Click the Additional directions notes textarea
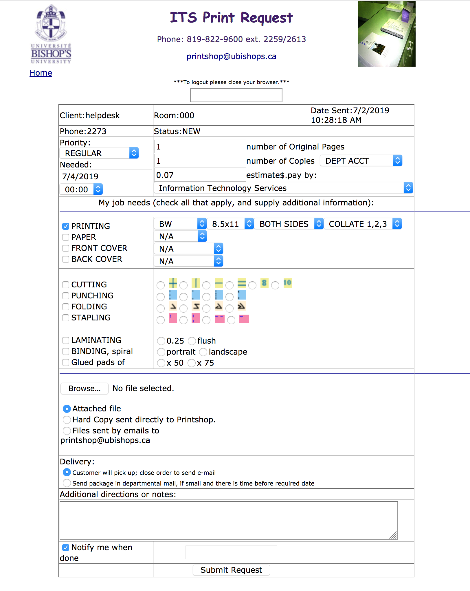 [x=229, y=521]
